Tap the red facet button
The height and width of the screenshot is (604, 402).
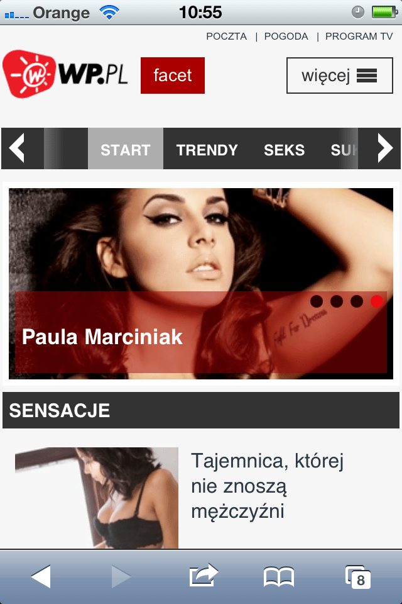coord(173,75)
